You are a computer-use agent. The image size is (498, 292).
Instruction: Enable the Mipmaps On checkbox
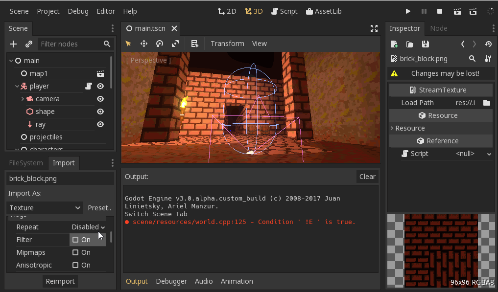click(x=75, y=252)
